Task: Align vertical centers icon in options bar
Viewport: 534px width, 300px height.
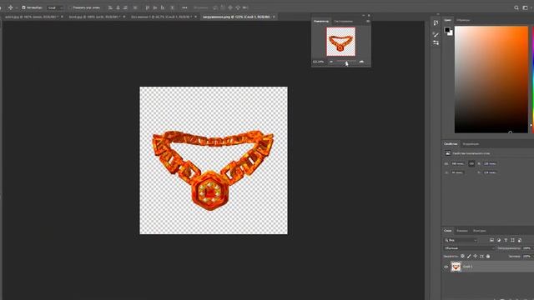Action: [x=155, y=7]
